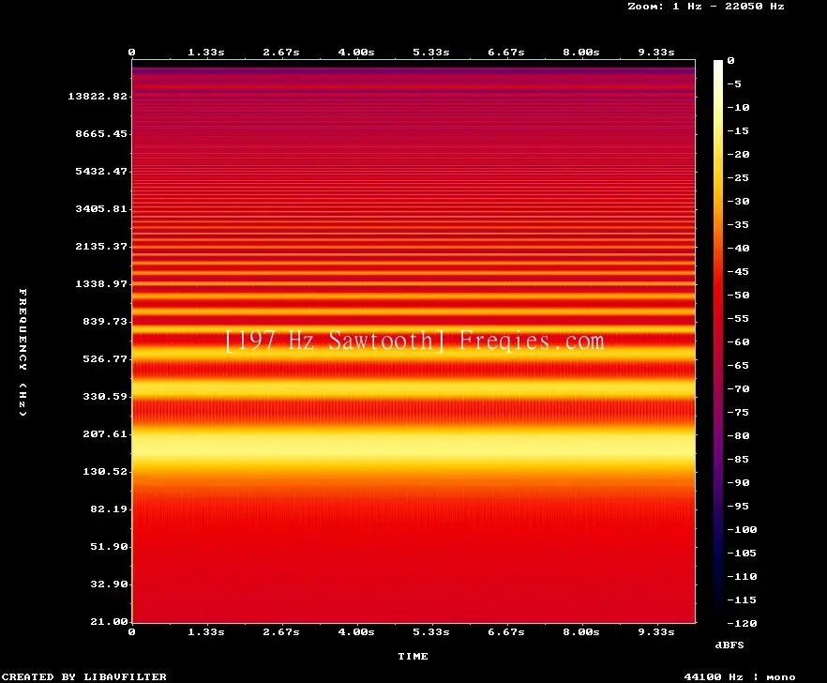Screen dimensions: 827x683
Task: Click the 330.59 frequency axis label
Action: click(x=105, y=396)
